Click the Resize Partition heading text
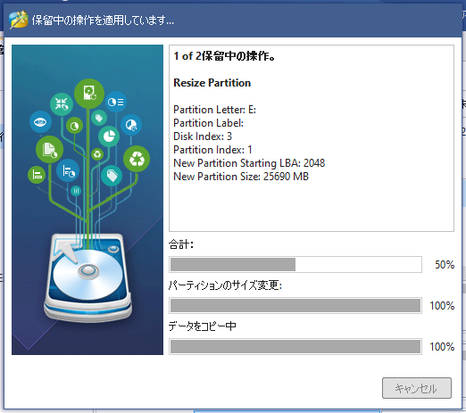The image size is (466, 413). 212,83
